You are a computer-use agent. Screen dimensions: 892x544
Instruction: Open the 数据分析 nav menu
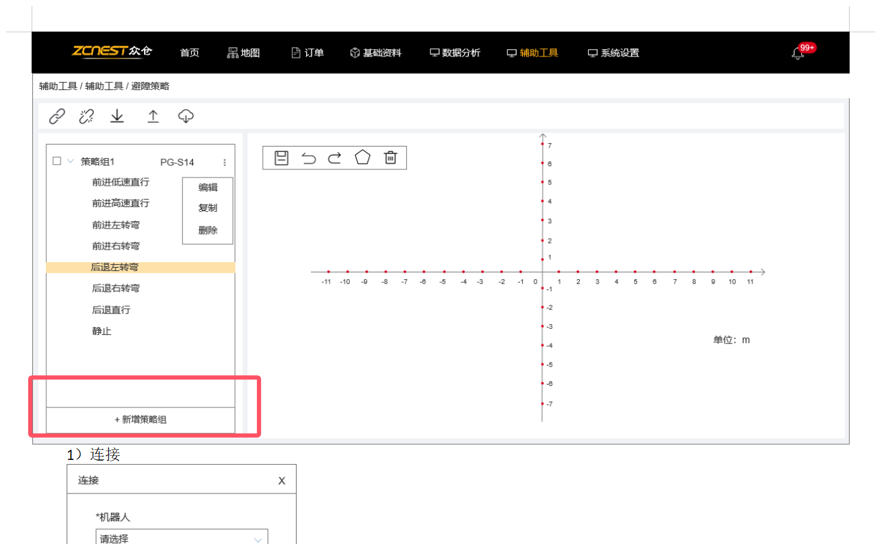pos(455,53)
